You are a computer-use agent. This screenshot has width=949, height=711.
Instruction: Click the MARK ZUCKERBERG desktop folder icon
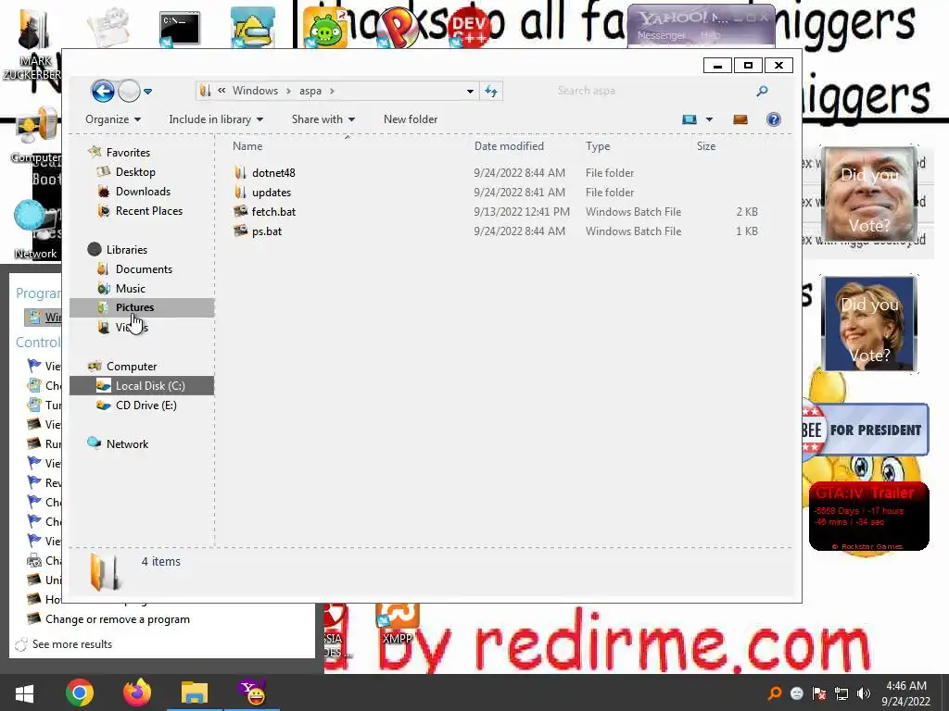34,31
